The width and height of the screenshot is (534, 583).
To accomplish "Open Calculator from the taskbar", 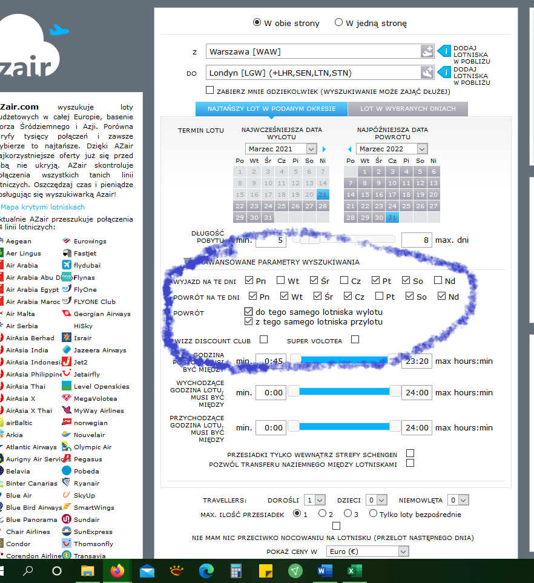I will coord(236,571).
